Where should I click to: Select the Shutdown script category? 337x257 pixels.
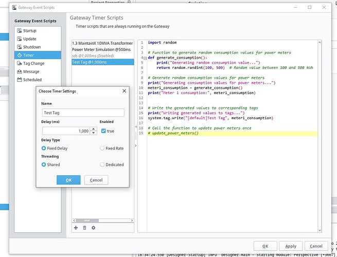click(38, 47)
